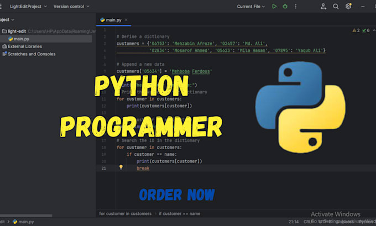Click '# Append a new data' comment
The height and width of the screenshot is (226, 376).
pos(140,64)
